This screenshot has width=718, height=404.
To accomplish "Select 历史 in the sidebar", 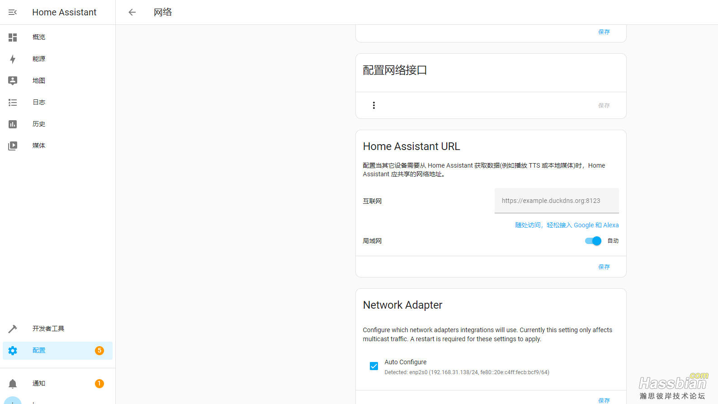I will (57, 124).
